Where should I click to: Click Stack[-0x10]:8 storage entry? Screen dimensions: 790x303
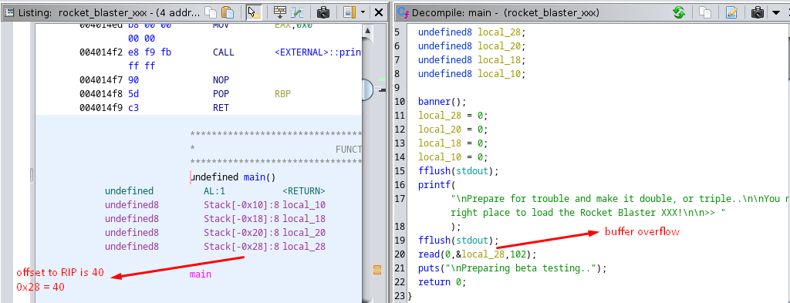[241, 205]
